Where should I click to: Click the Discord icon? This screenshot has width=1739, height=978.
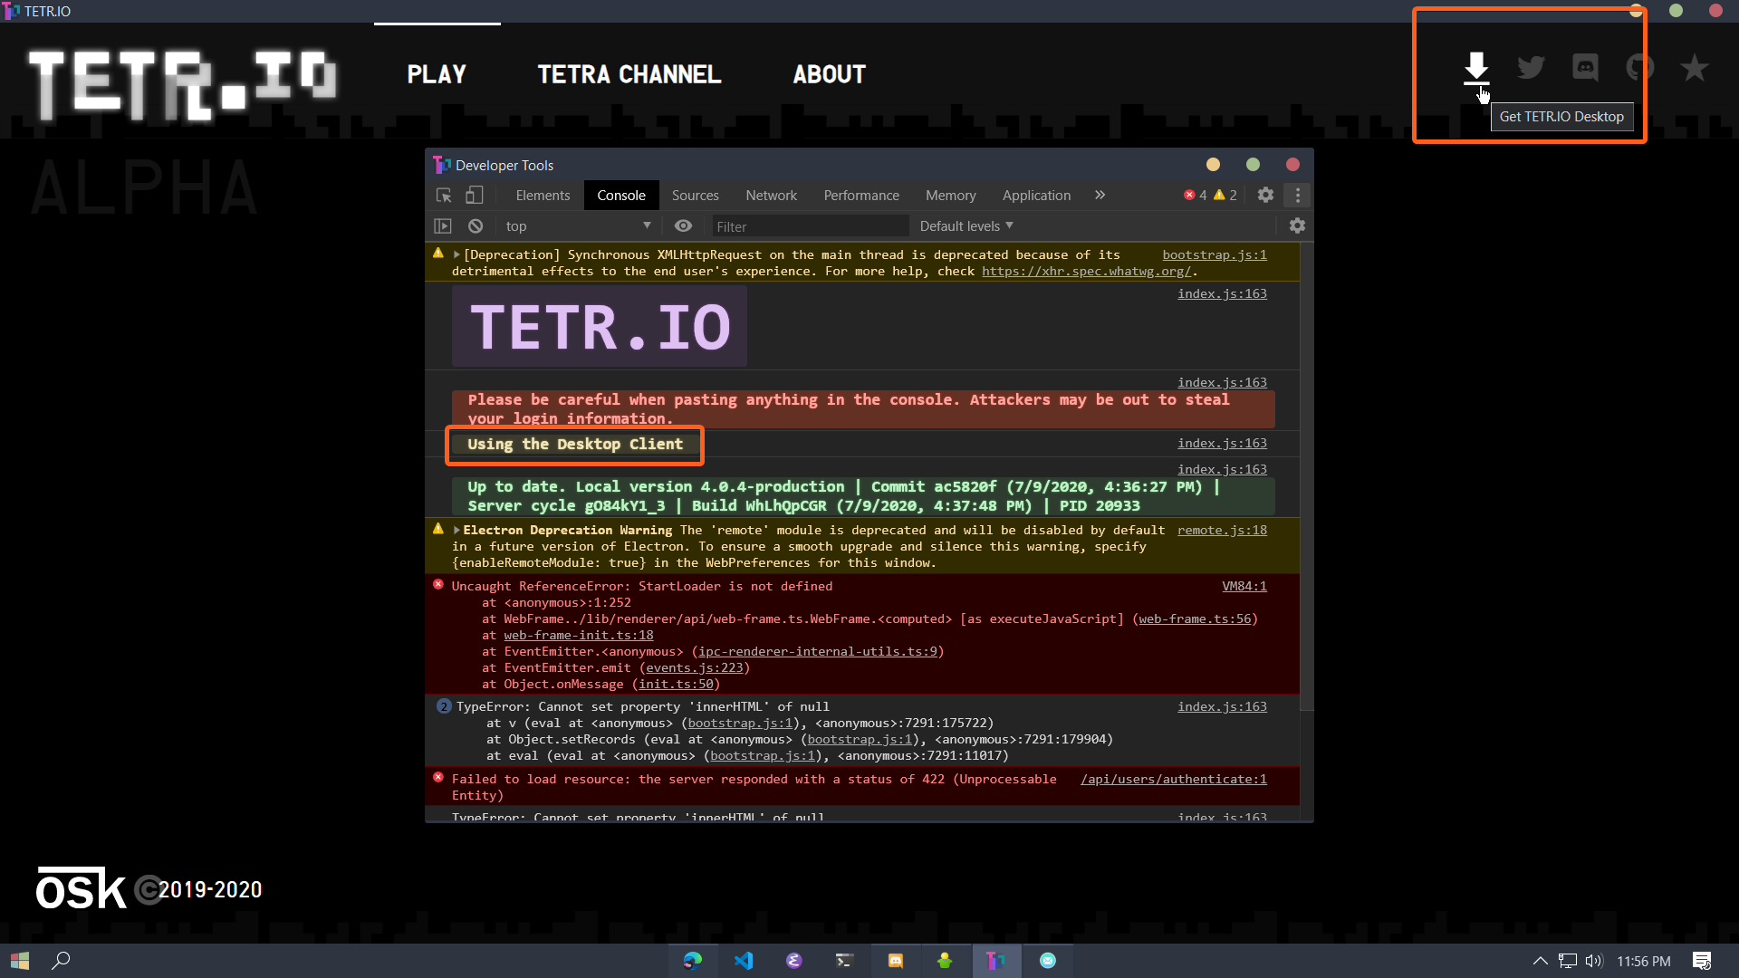click(1585, 67)
